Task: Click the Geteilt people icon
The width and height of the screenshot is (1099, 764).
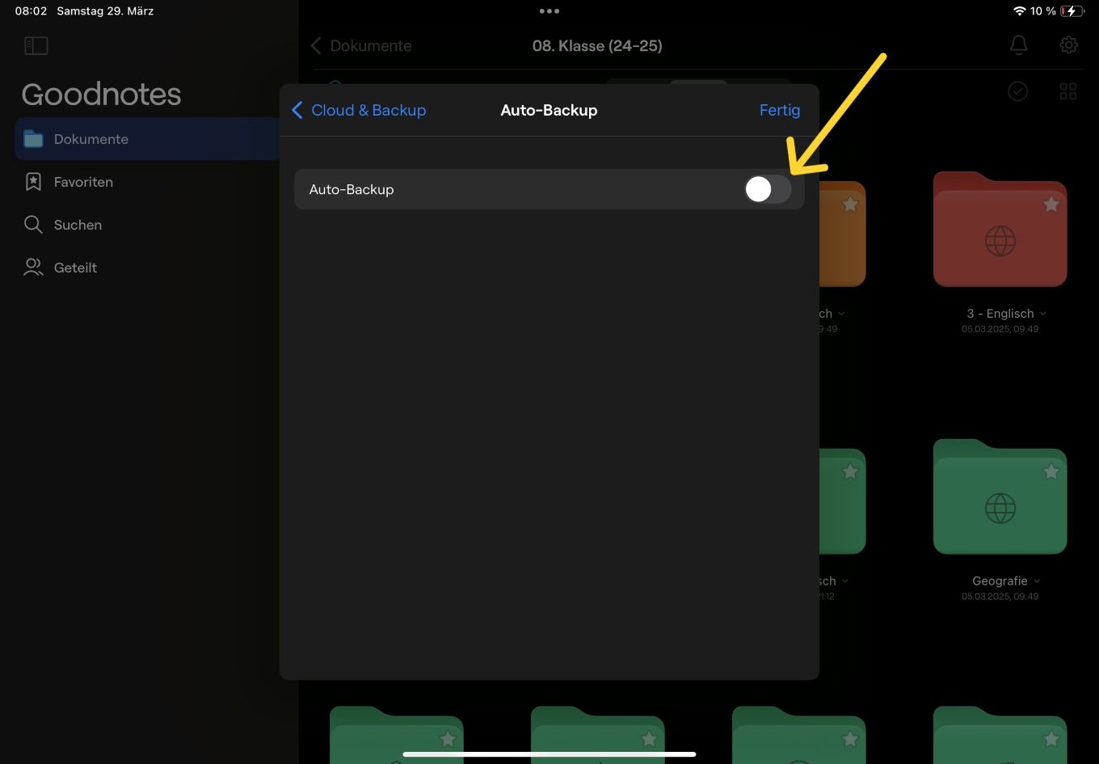Action: click(33, 268)
